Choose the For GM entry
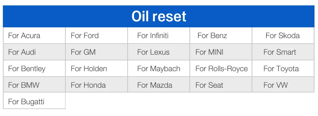This screenshot has height=116, width=318. 97,52
